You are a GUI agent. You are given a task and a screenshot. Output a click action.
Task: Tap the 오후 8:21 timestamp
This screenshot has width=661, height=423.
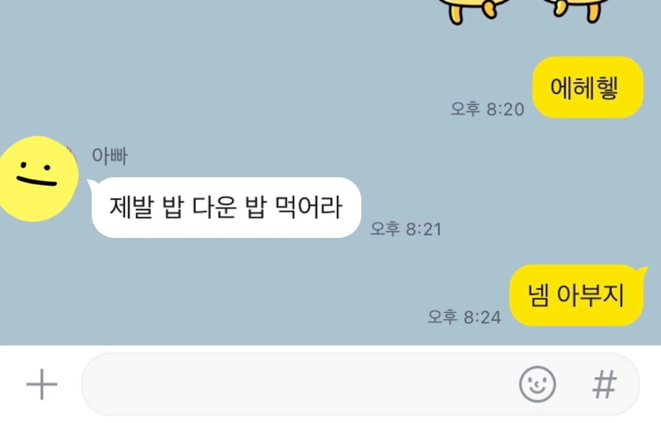click(406, 229)
